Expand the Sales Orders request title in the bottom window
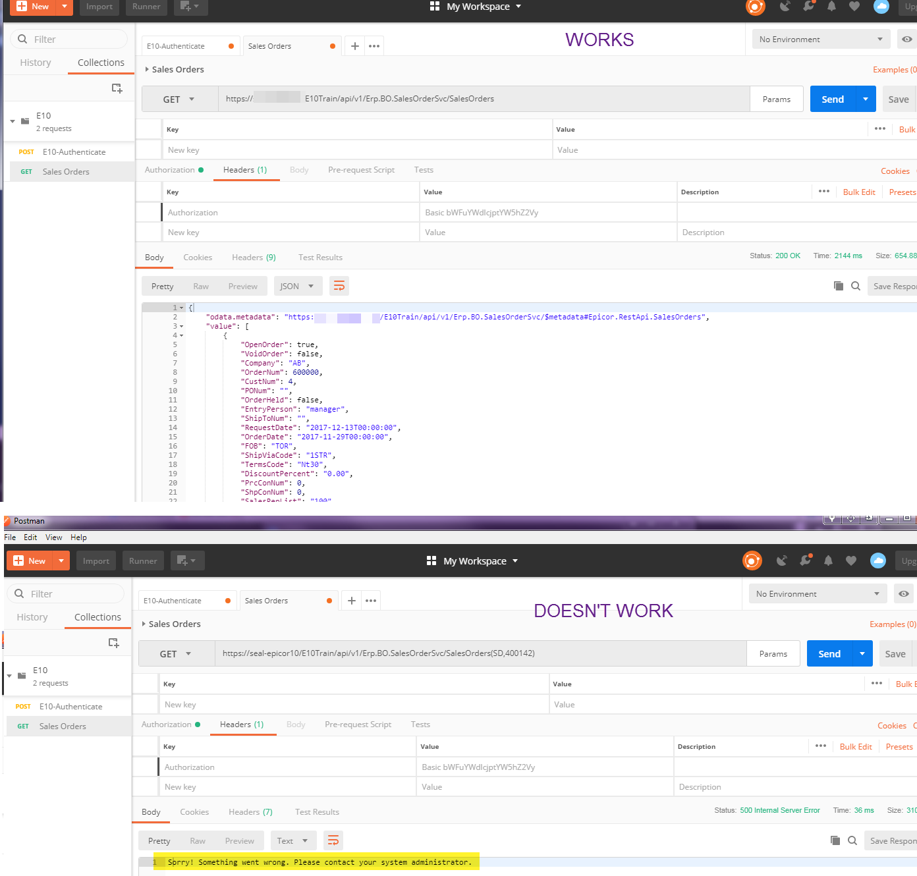The width and height of the screenshot is (917, 876). (144, 624)
